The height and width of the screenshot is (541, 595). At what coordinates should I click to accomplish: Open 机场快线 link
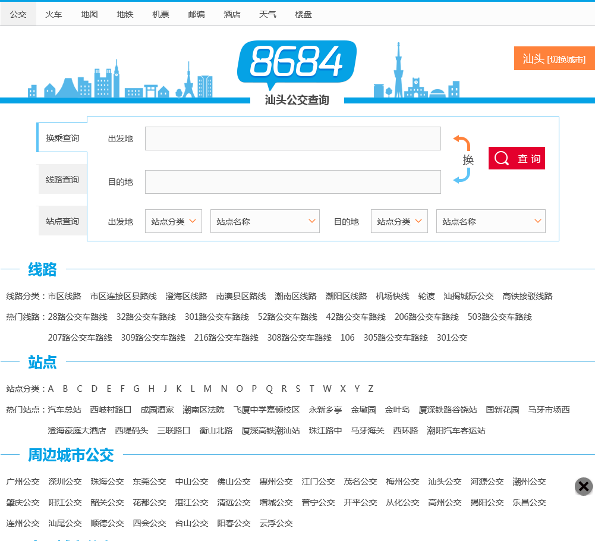pyautogui.click(x=392, y=296)
